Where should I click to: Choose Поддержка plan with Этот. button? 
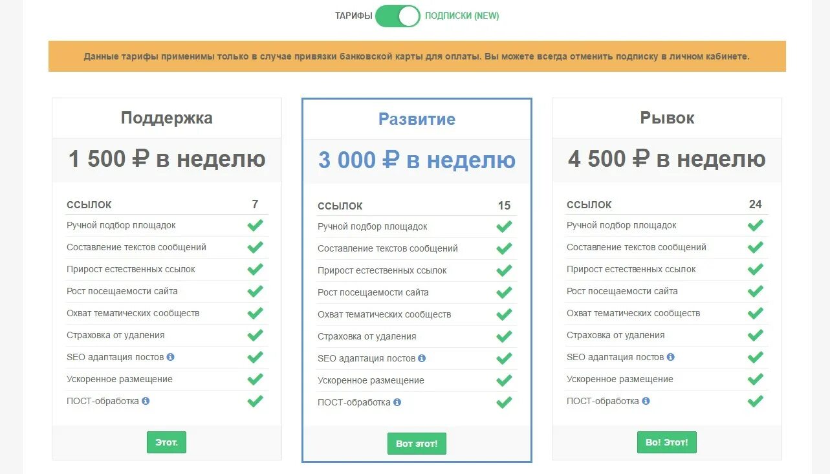[166, 442]
